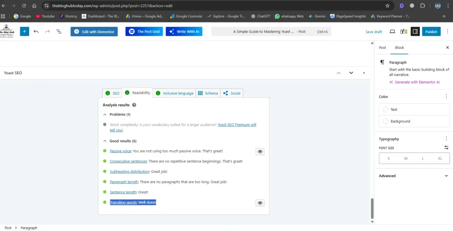Publish the post

pos(431,31)
